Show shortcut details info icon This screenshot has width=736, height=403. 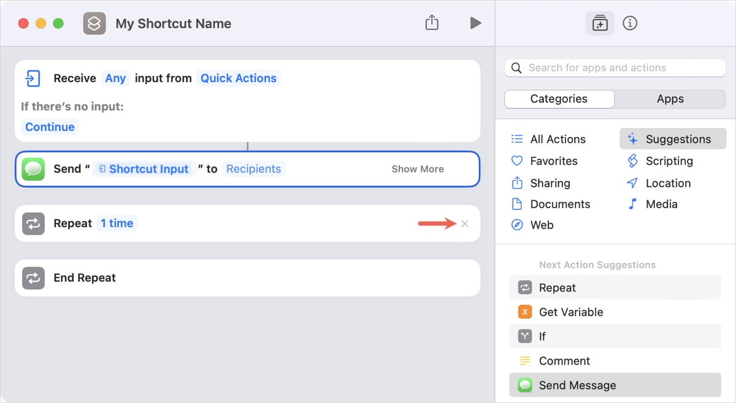pos(630,23)
